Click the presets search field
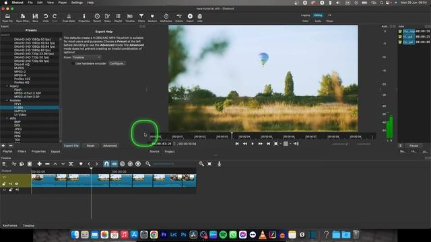Viewport: 431px width, 242px height. pos(31,35)
